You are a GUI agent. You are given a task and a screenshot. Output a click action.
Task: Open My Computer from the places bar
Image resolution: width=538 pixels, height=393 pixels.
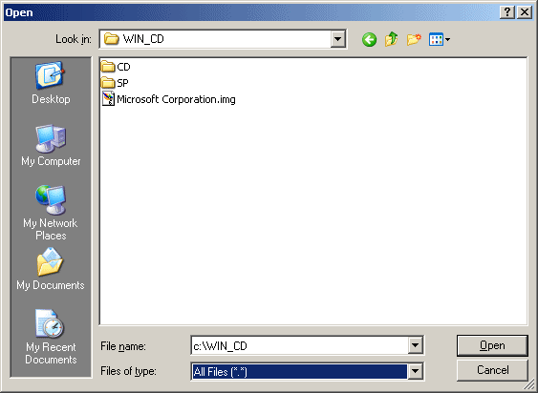click(x=51, y=145)
